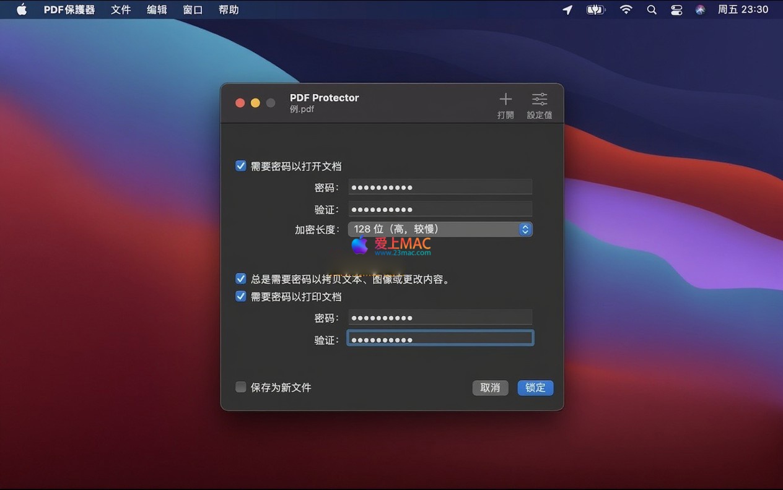Screen dimensions: 783x490
Task: Open the 窗口 menu
Action: (x=193, y=10)
